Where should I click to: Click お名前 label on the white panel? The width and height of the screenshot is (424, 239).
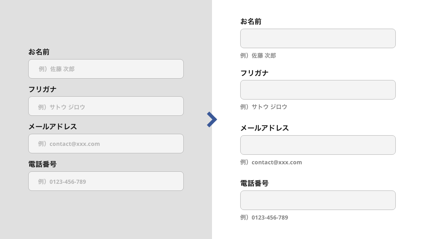tap(251, 22)
